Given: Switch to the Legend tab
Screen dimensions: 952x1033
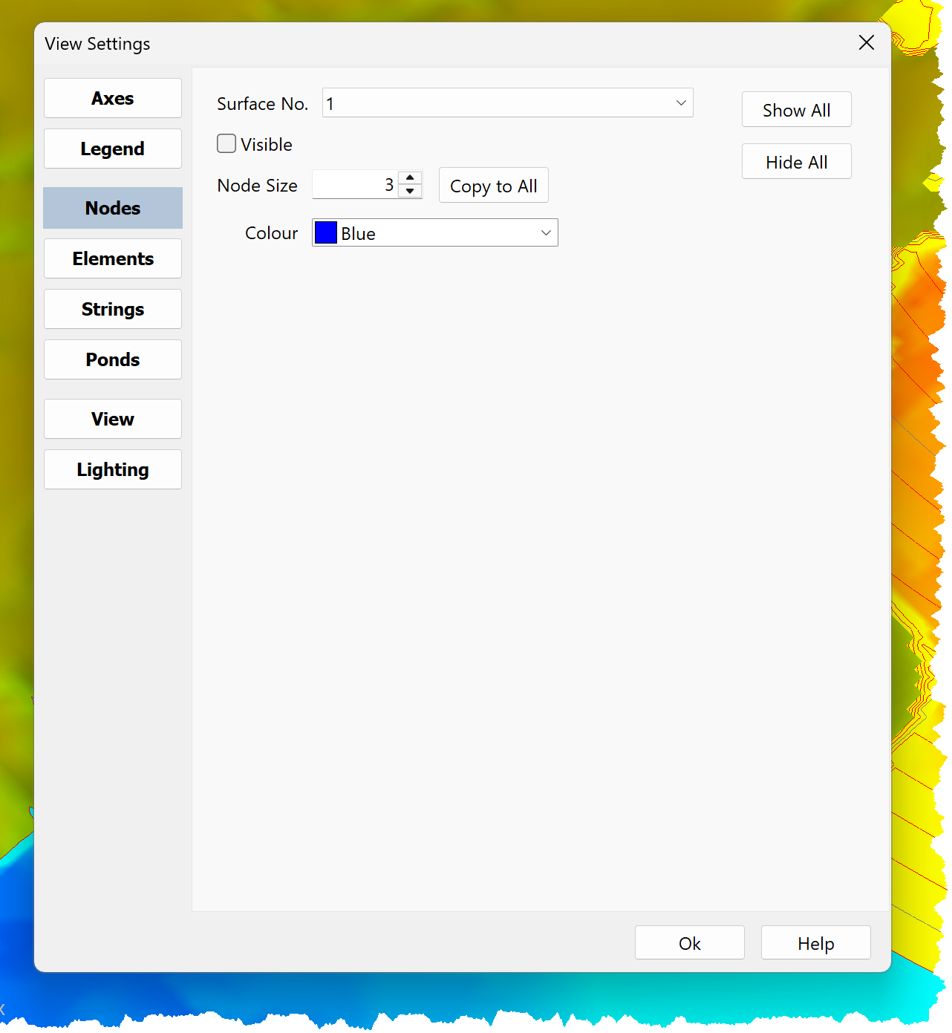Looking at the screenshot, I should point(113,149).
